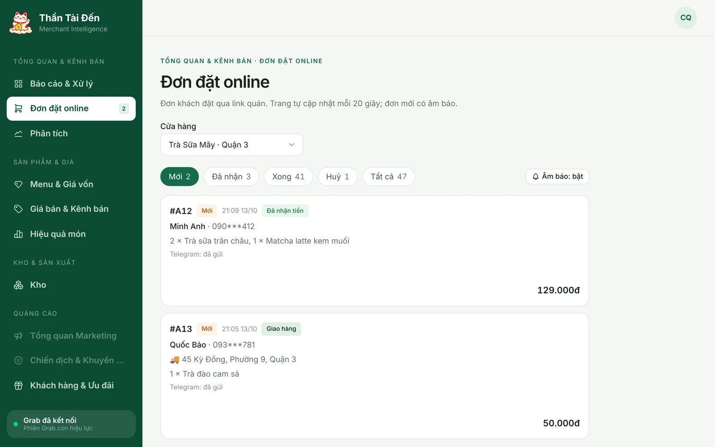Viewport: 715px width, 447px height.
Task: Click the Giá bán & Kênh bán tag icon
Action: click(18, 209)
